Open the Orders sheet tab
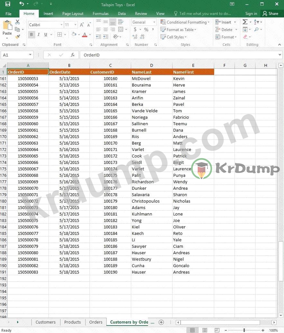The width and height of the screenshot is (284, 333). (96, 322)
